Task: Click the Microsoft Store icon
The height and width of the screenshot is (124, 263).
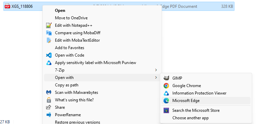Action: [166, 110]
